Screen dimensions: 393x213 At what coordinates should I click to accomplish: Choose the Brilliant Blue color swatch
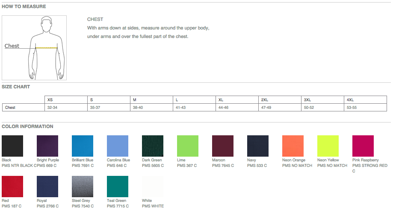pos(83,146)
